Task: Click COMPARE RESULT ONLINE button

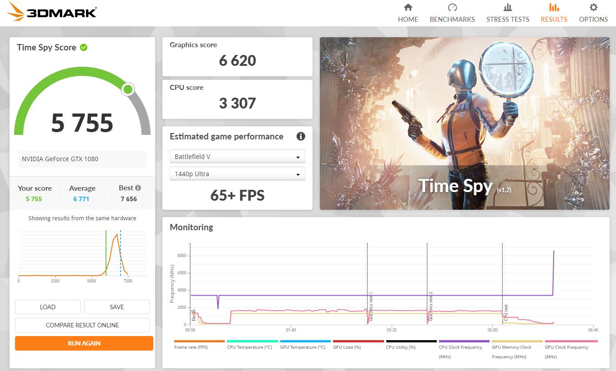Action: coord(82,325)
